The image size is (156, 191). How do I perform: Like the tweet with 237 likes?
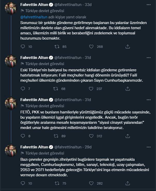coord(91,89)
